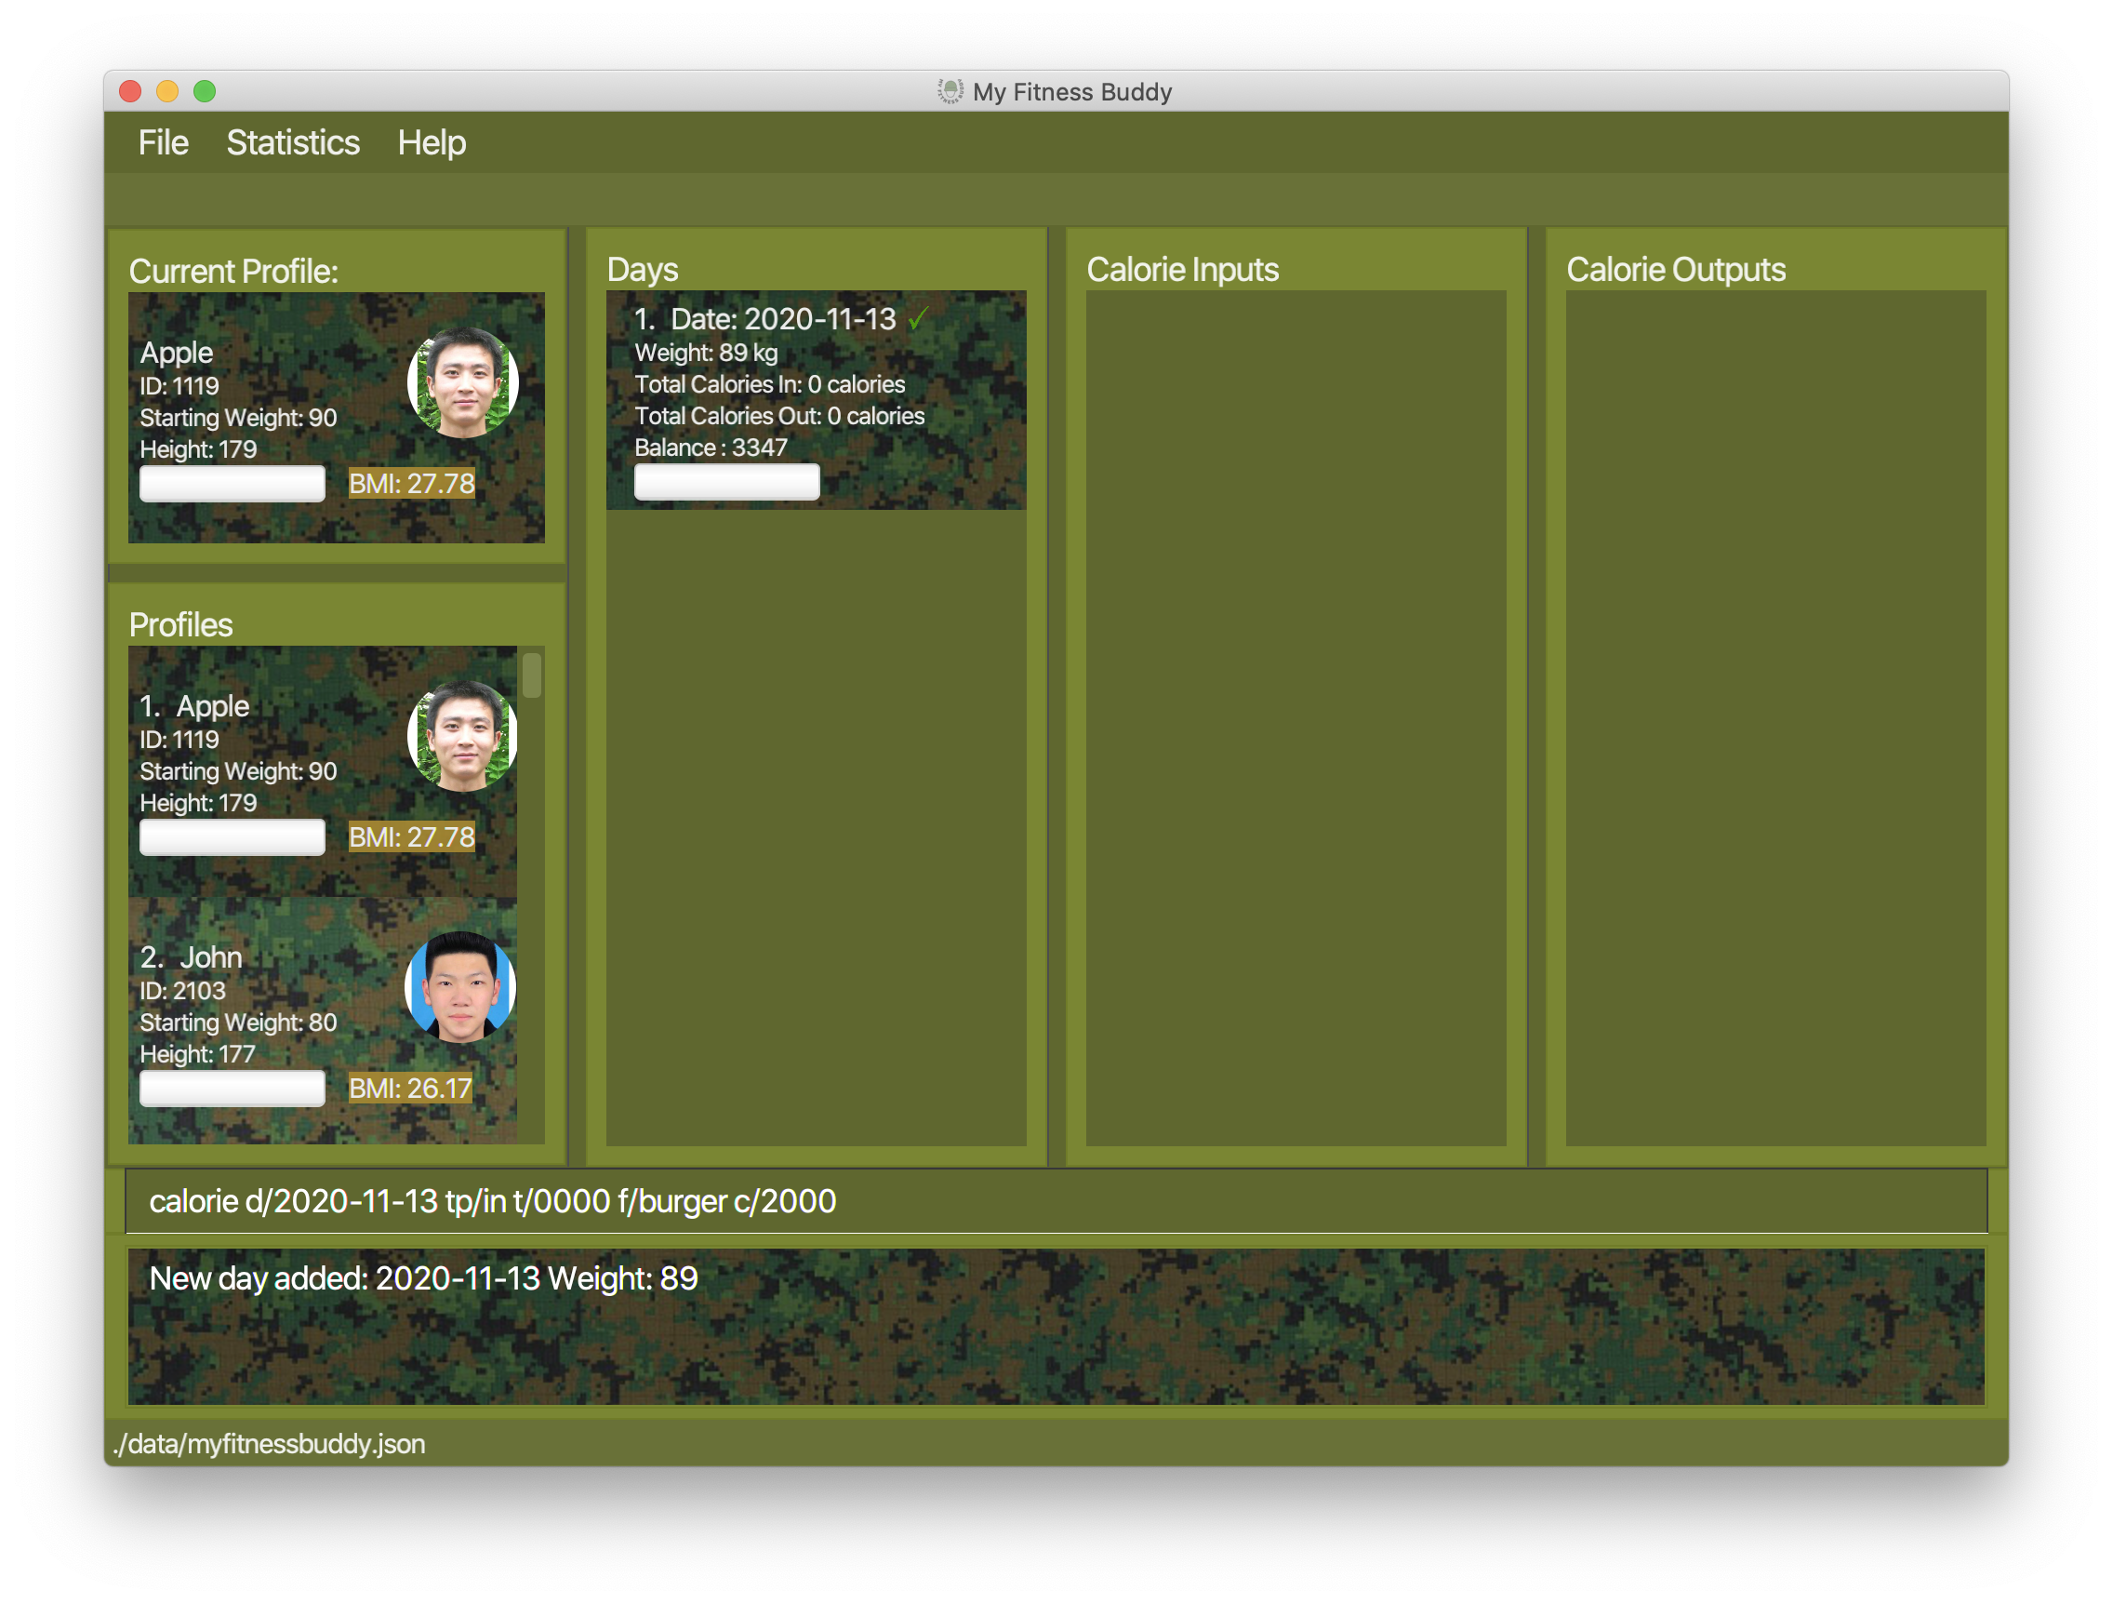Screen dimensions: 2113x1604
Task: Click the yellow minimize window button
Action: [167, 92]
